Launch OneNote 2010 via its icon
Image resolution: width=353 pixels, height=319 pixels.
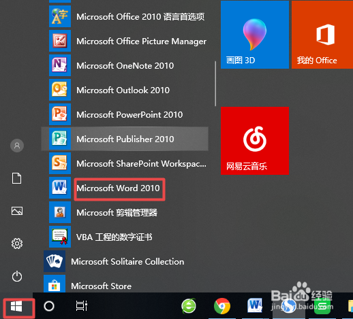point(60,65)
